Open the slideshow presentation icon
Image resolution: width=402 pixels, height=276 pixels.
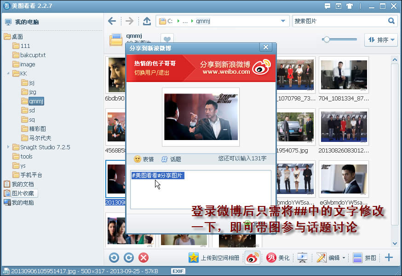point(302,258)
